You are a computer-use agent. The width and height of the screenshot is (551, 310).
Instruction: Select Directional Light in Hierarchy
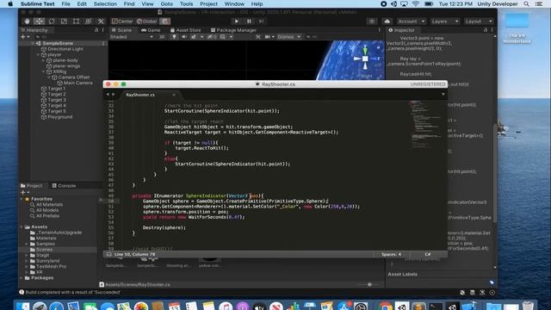click(x=65, y=49)
